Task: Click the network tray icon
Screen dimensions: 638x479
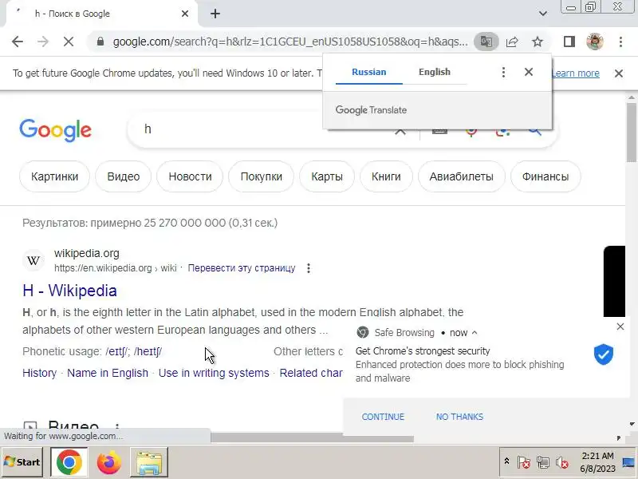Action: tap(543, 462)
